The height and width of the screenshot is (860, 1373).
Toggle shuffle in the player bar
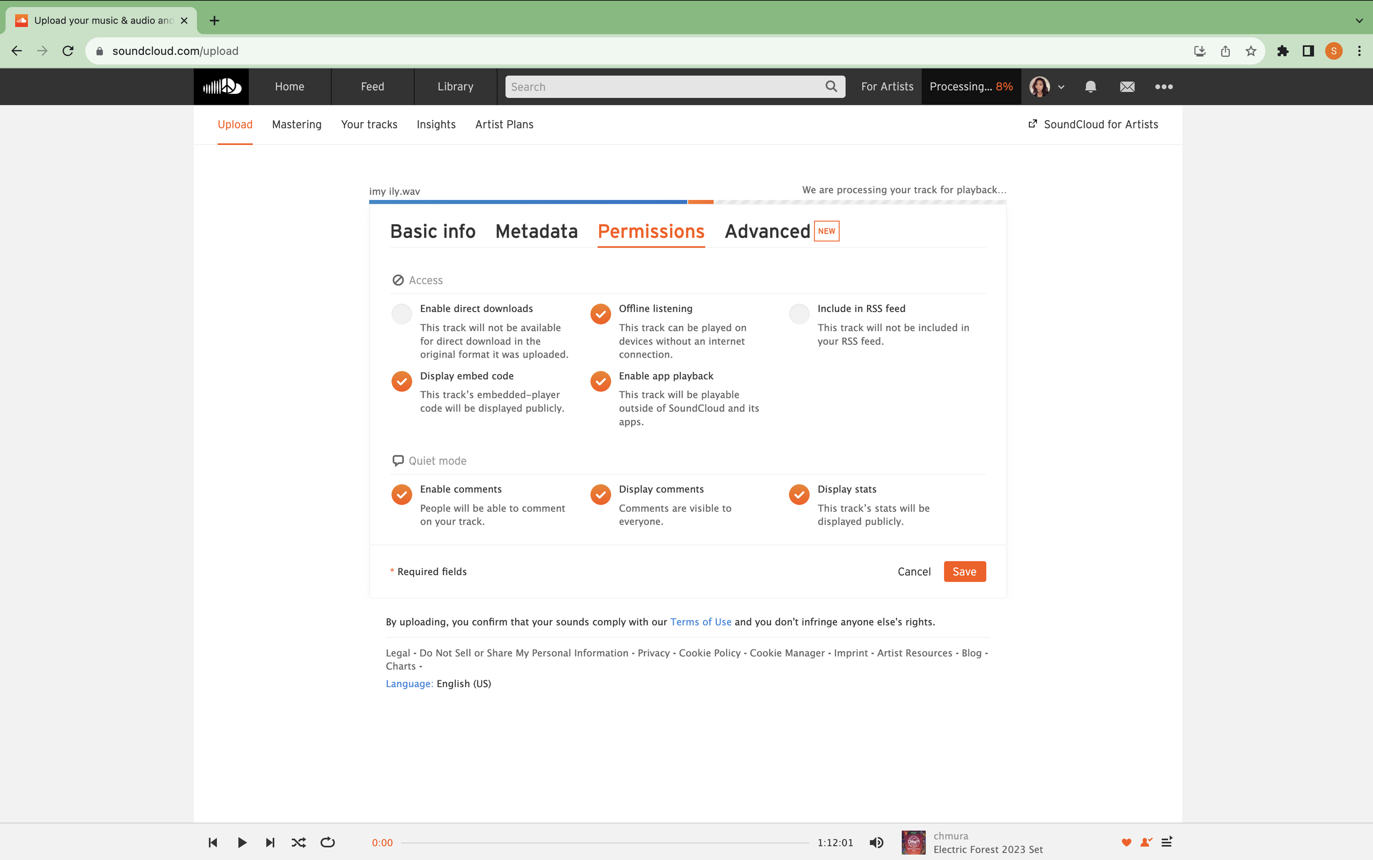pos(299,842)
